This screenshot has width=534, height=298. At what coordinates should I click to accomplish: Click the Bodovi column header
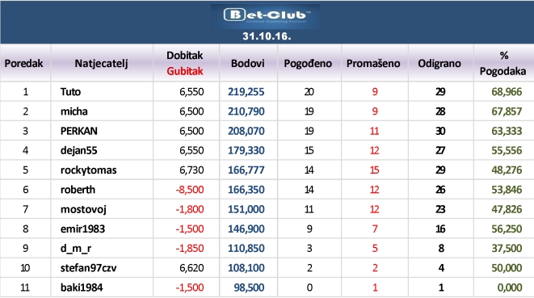(247, 63)
